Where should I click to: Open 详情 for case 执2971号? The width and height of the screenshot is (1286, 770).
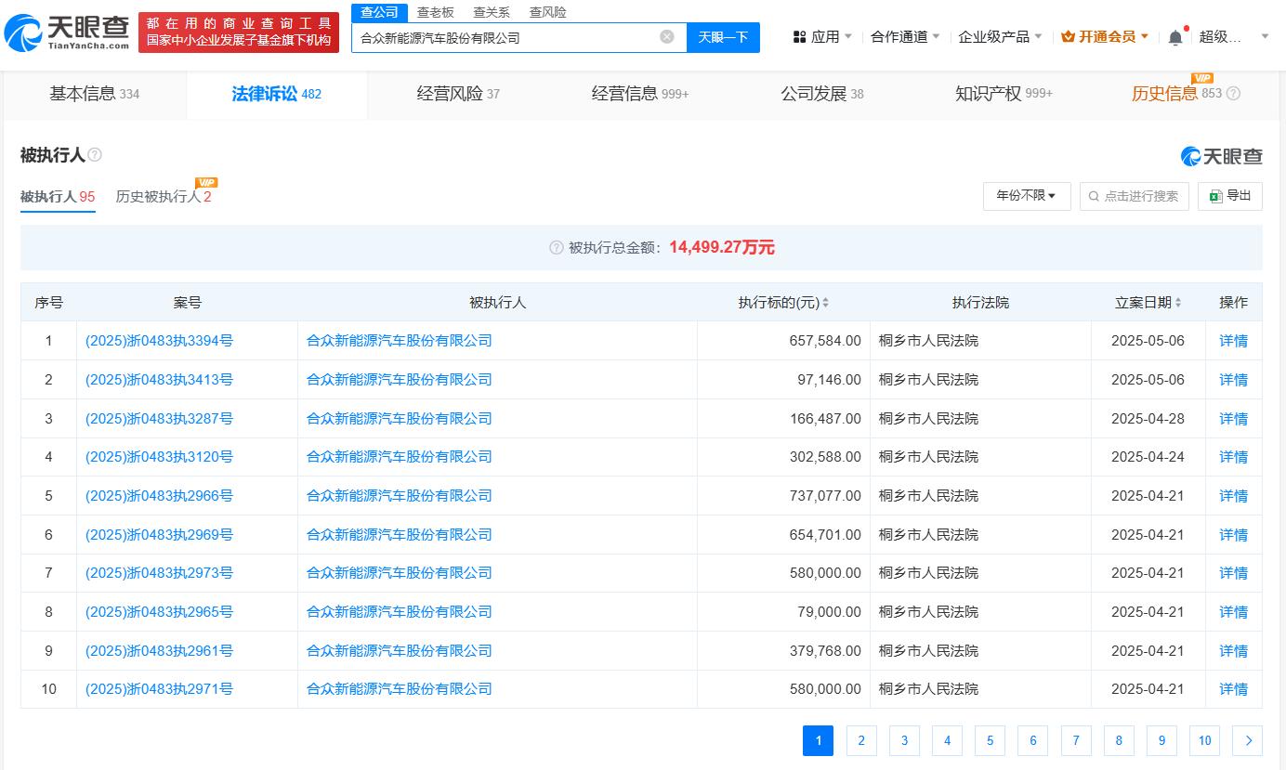coord(1234,689)
